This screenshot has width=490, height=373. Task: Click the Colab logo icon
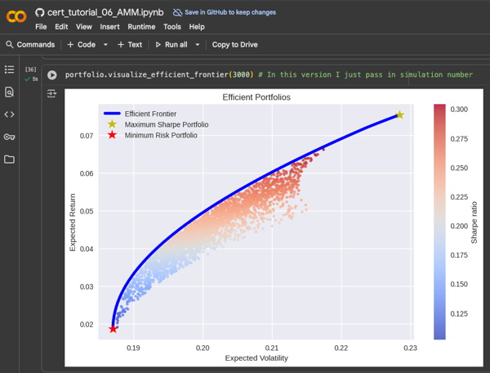pos(16,16)
